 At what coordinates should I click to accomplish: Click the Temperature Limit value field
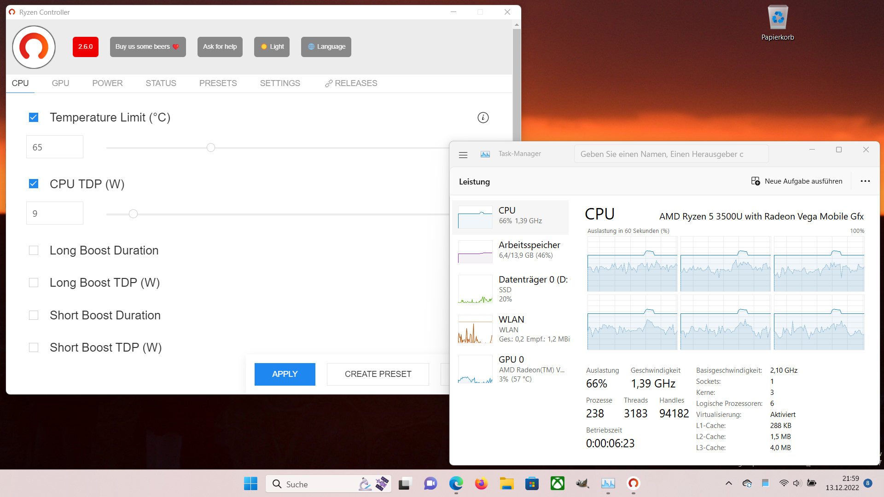point(55,147)
